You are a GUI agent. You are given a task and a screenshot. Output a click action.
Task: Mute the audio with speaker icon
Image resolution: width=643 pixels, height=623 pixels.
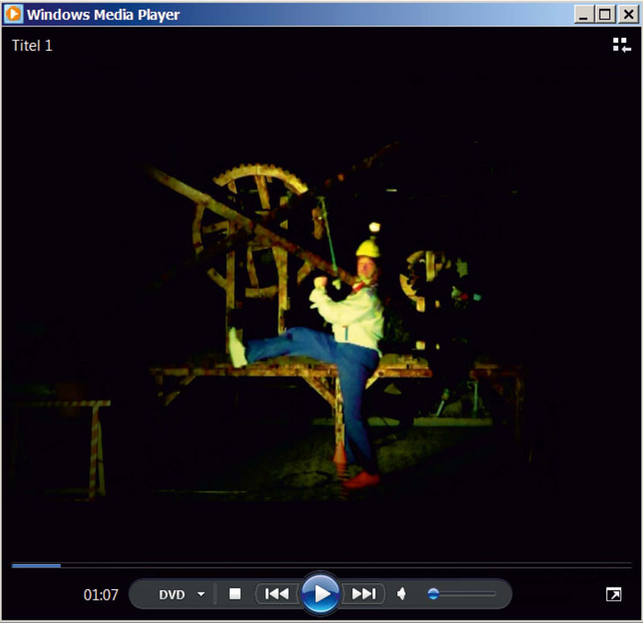[x=401, y=593]
